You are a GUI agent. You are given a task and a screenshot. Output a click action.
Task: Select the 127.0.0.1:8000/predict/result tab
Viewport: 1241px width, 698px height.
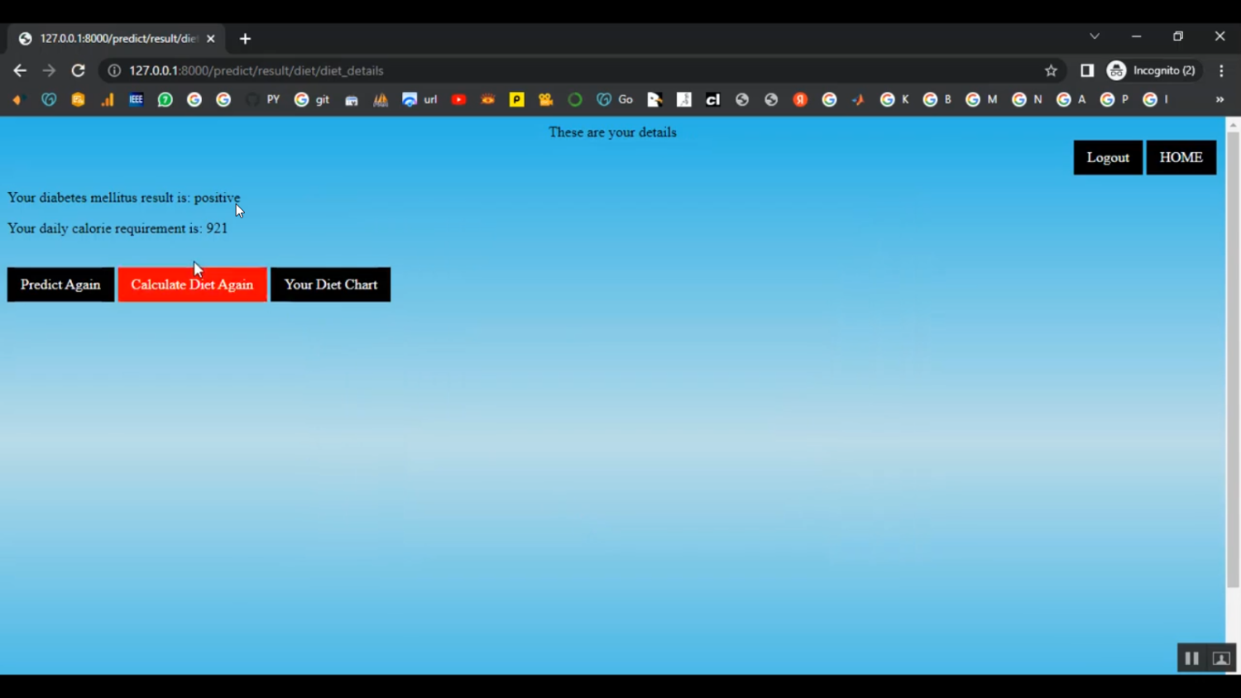click(x=117, y=39)
